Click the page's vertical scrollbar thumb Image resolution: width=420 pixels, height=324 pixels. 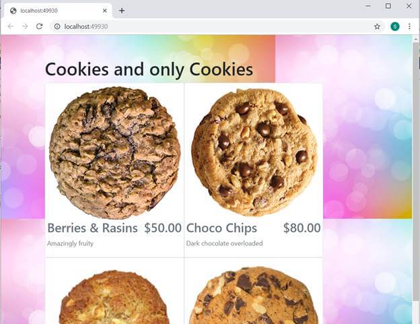click(x=416, y=172)
